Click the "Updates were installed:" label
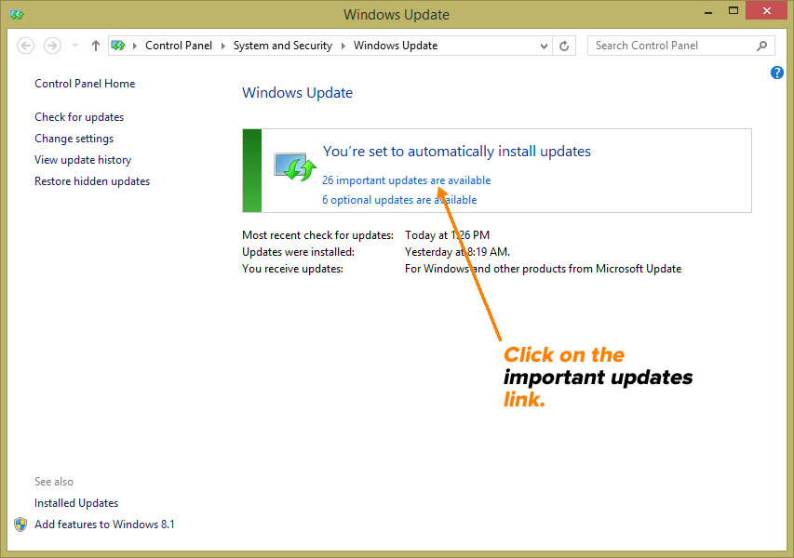Image resolution: width=794 pixels, height=558 pixels. pyautogui.click(x=298, y=252)
